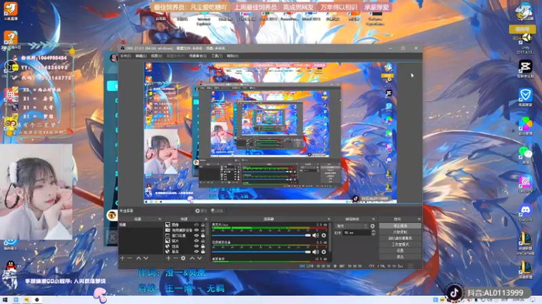Pop out the 混音器 dock panel
The image size is (542, 304).
tap(329, 219)
